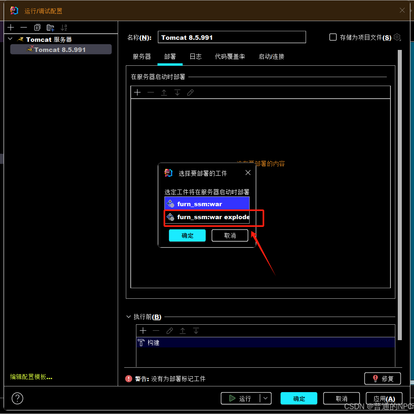Image resolution: width=414 pixels, height=414 pixels.
Task: Select the Tomcat 8.5.991 configuration item
Action: pyautogui.click(x=61, y=50)
